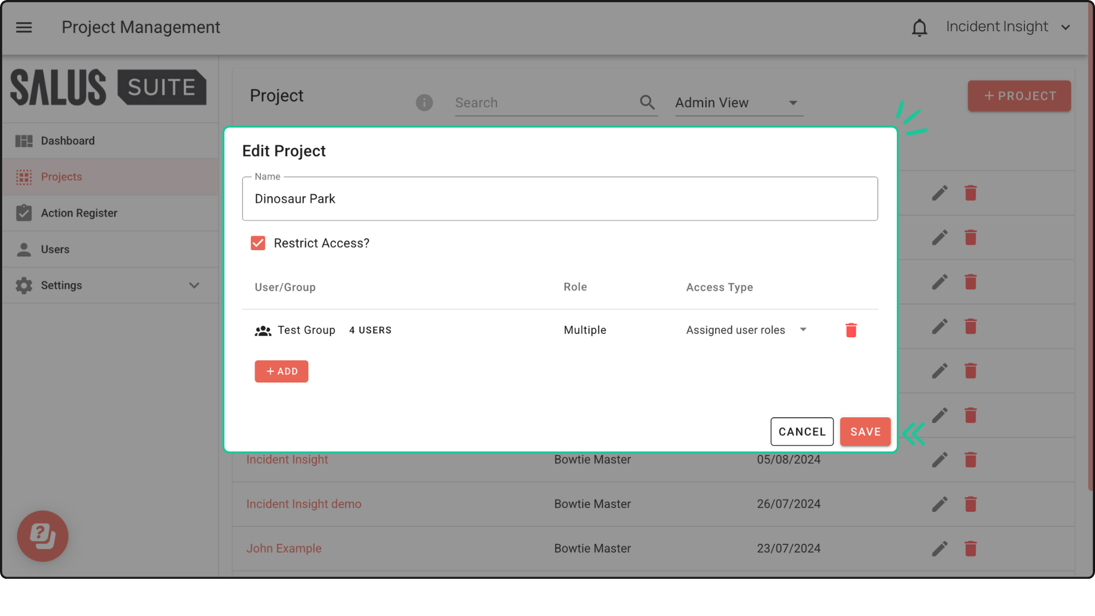Delete Test Group from access list

pos(851,330)
